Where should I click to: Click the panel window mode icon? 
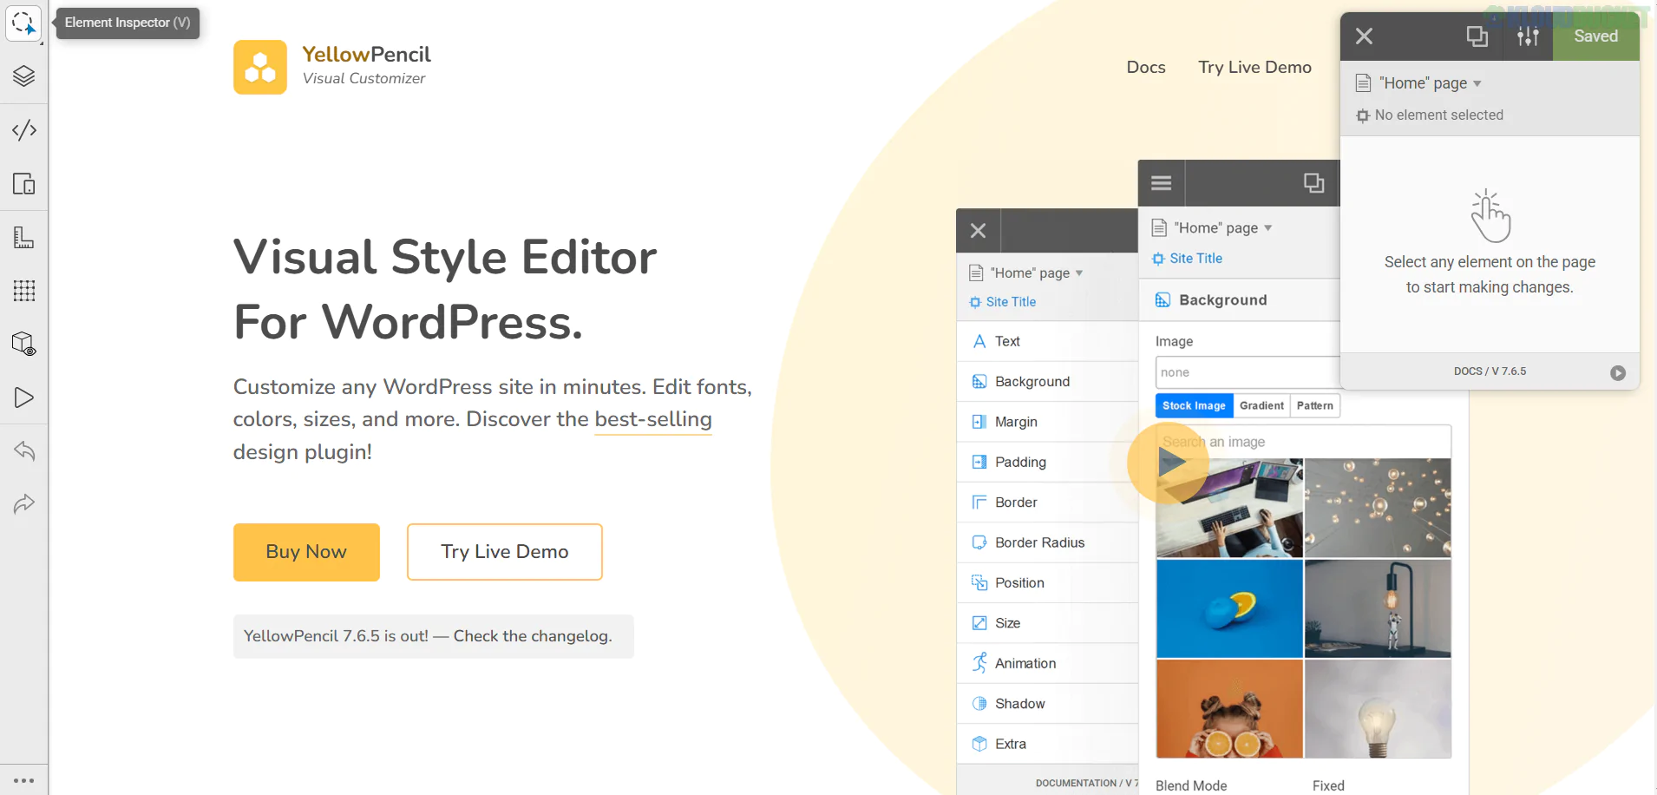tap(1477, 36)
